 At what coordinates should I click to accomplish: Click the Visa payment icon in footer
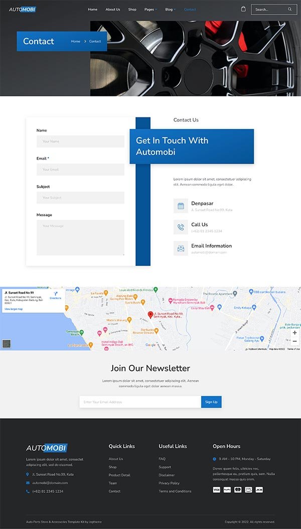pyautogui.click(x=216, y=490)
